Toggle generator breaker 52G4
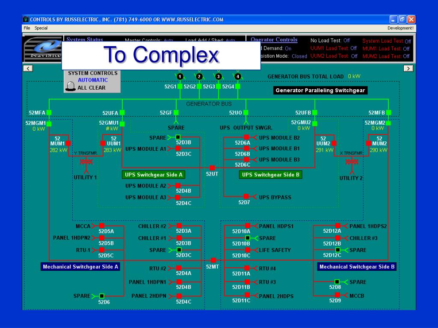438x328 pixels. (238, 86)
